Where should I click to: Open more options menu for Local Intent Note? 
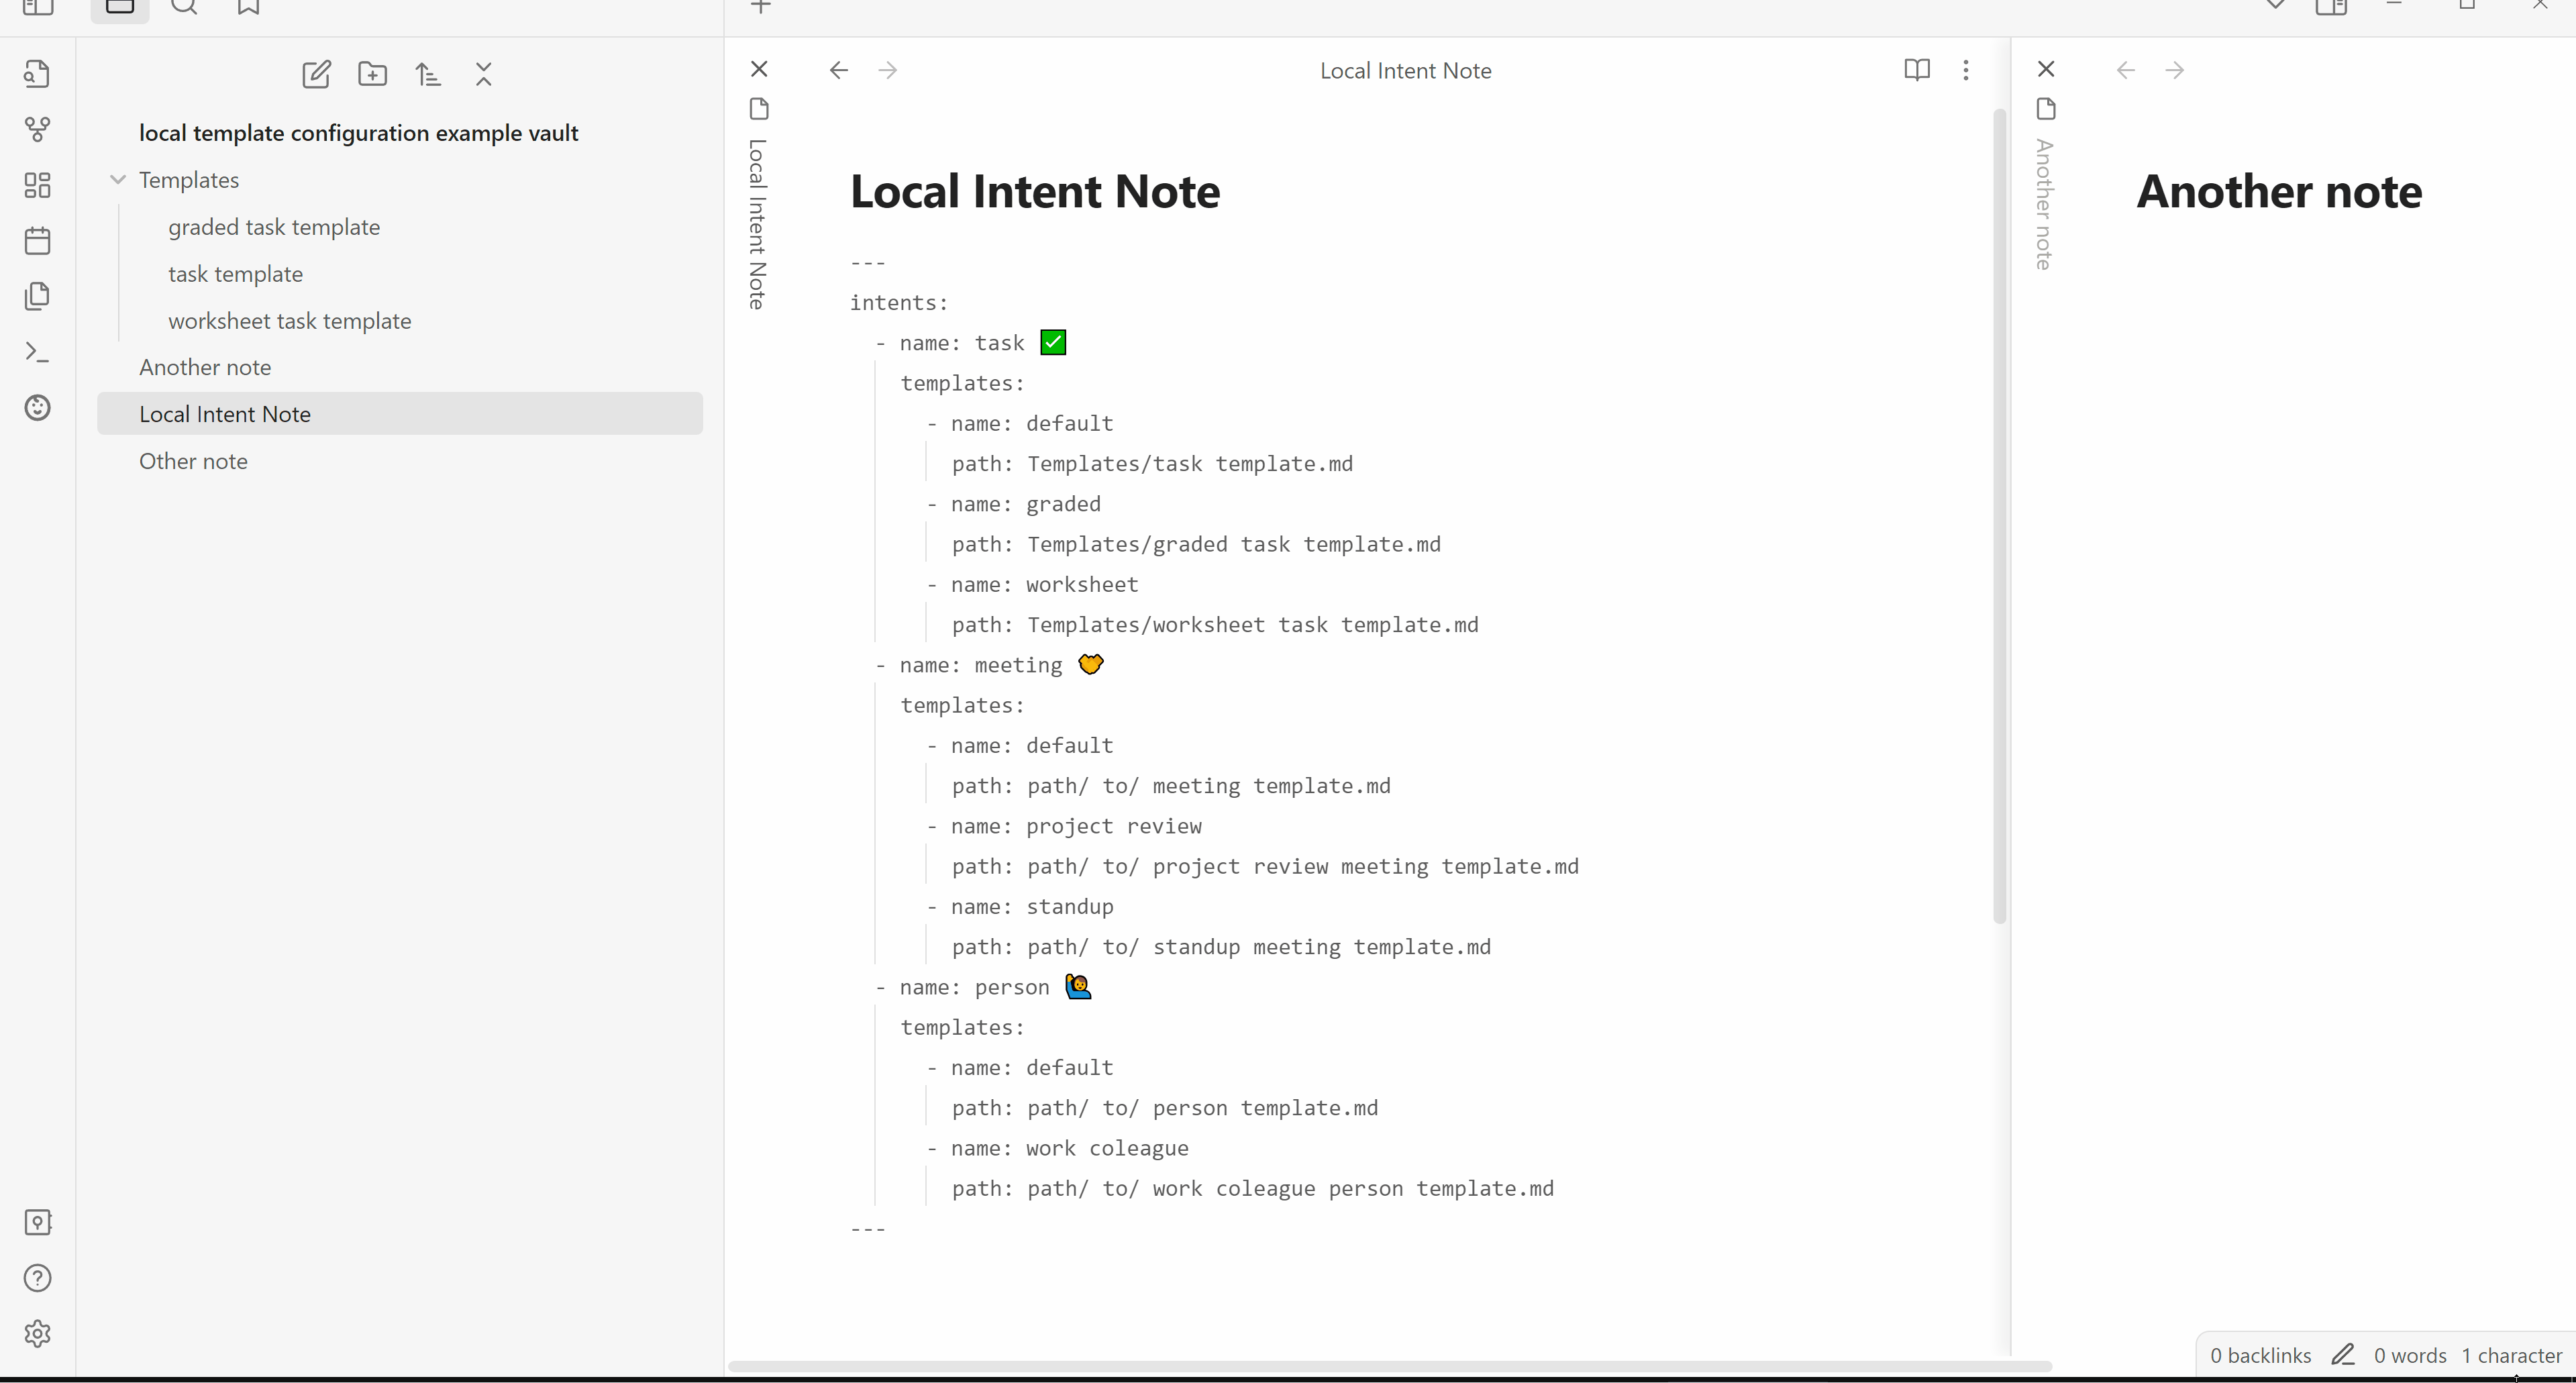click(x=1965, y=70)
